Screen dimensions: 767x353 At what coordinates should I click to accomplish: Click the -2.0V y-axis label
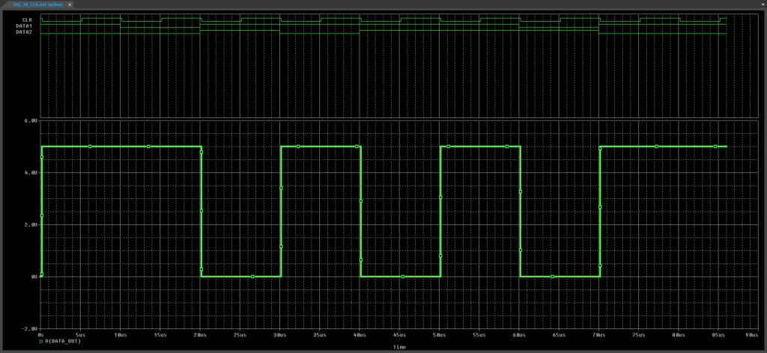click(x=29, y=328)
